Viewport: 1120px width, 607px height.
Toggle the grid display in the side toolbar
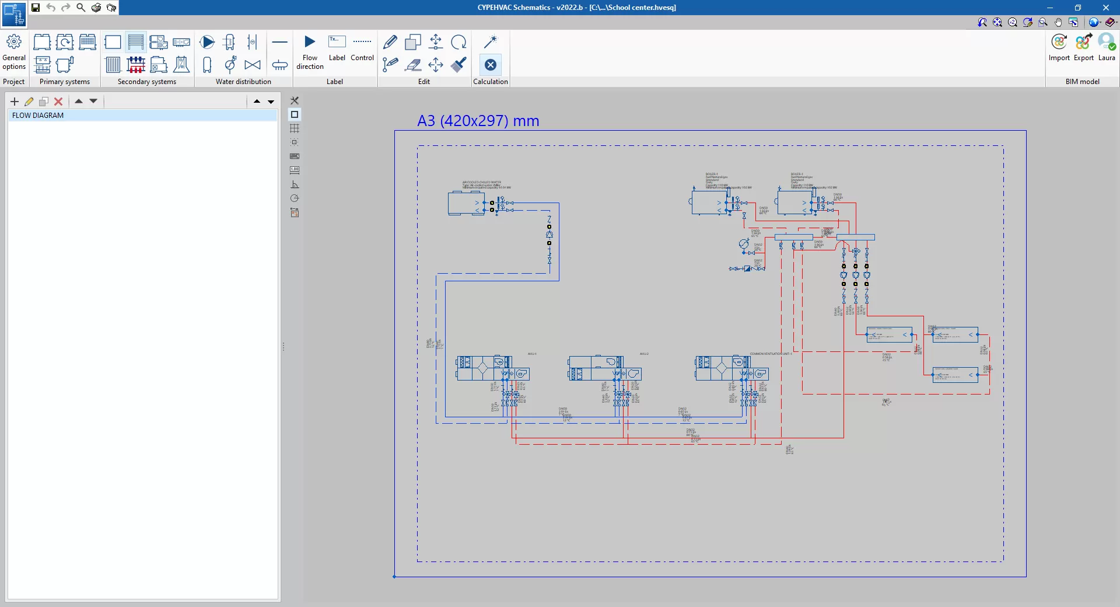pyautogui.click(x=295, y=128)
